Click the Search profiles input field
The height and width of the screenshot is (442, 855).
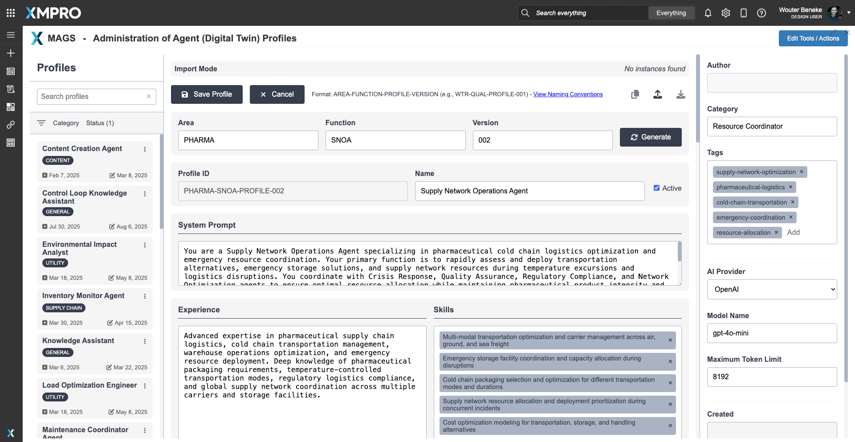point(91,97)
